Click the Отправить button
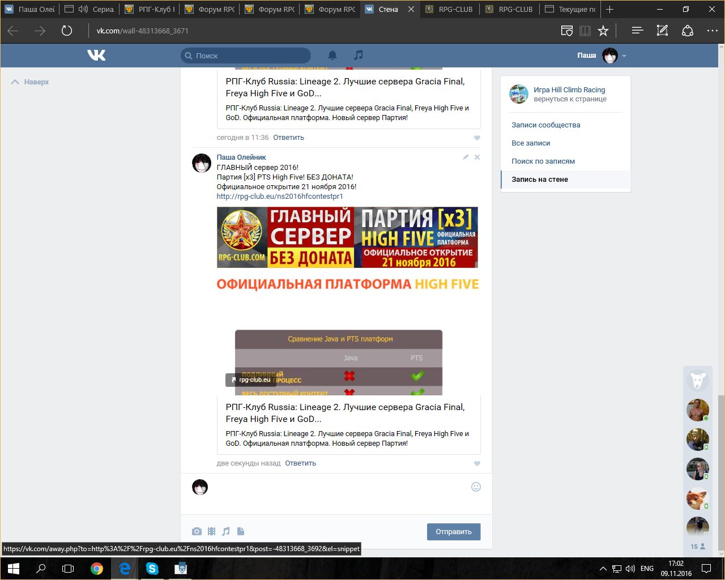 tap(454, 532)
